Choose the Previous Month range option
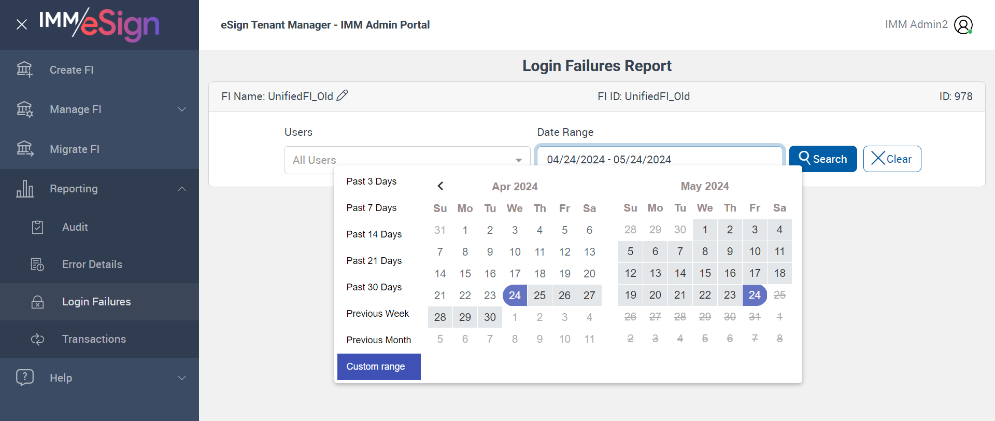The image size is (995, 421). point(378,340)
